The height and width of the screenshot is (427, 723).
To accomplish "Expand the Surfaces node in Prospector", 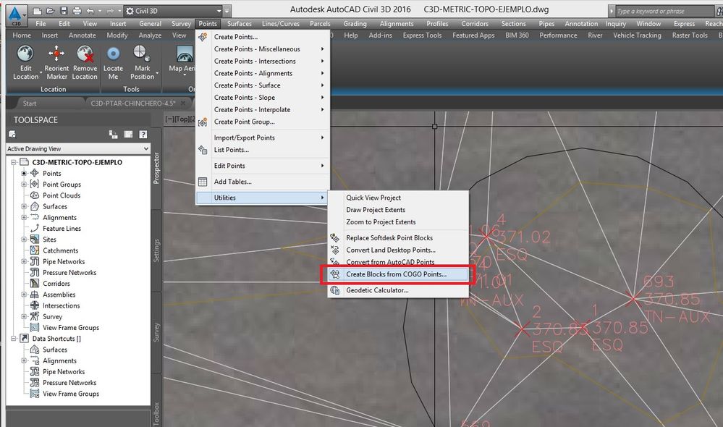I will click(24, 206).
